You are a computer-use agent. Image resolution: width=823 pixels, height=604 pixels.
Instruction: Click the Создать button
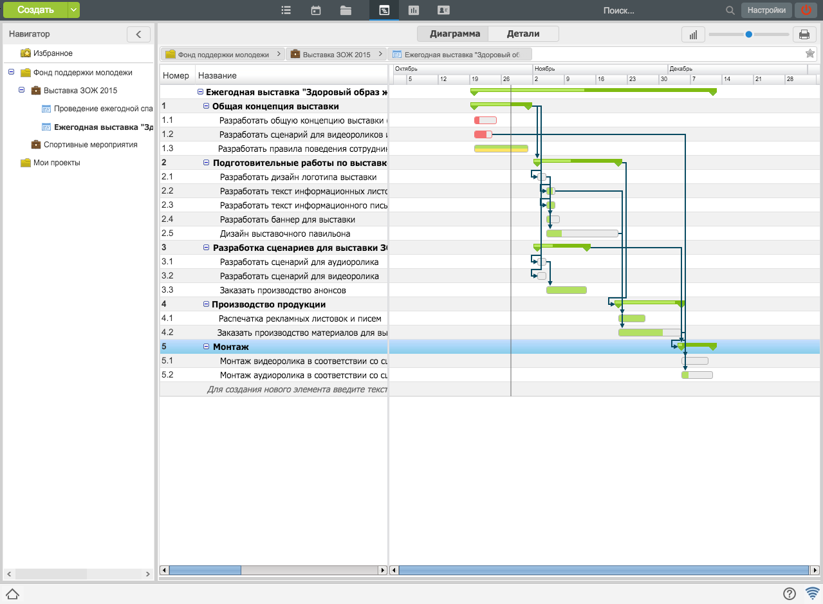tap(35, 10)
